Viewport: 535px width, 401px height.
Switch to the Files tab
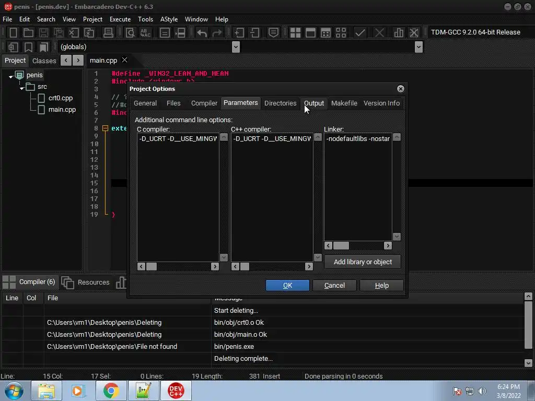(x=173, y=103)
